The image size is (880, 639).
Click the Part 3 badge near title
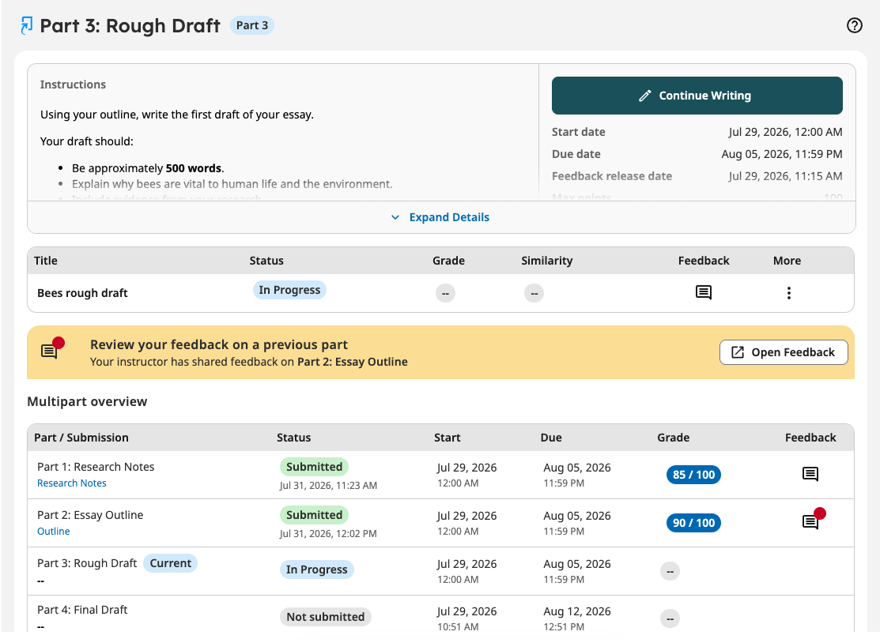point(252,25)
